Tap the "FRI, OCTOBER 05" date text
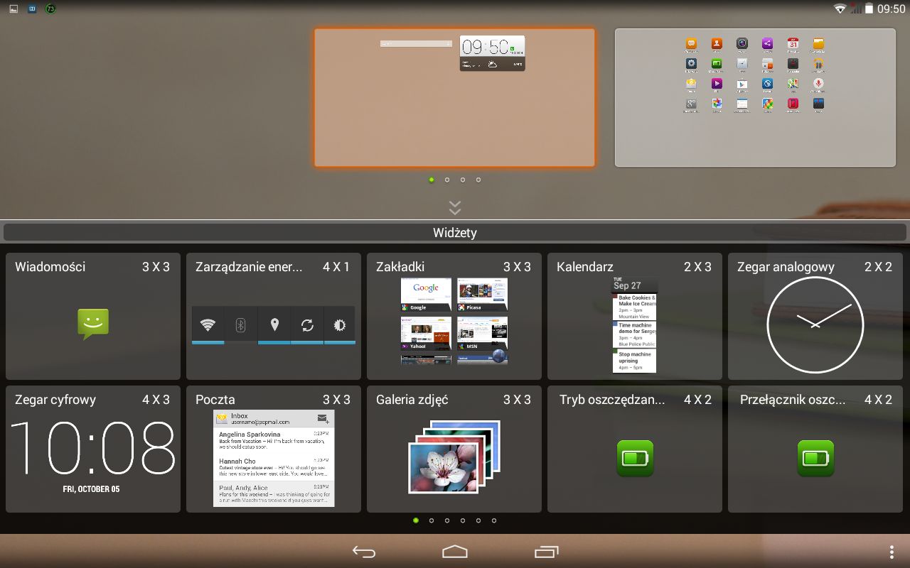The height and width of the screenshot is (568, 910). coord(91,489)
